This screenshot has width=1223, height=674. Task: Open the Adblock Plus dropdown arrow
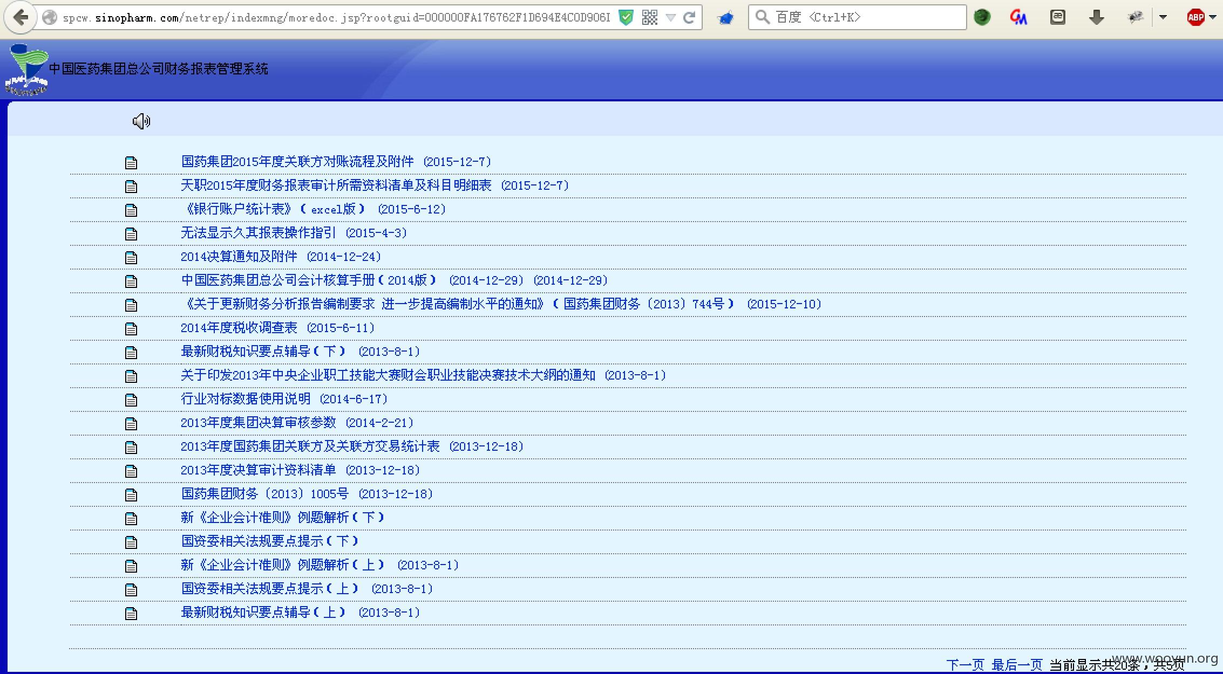click(1213, 17)
